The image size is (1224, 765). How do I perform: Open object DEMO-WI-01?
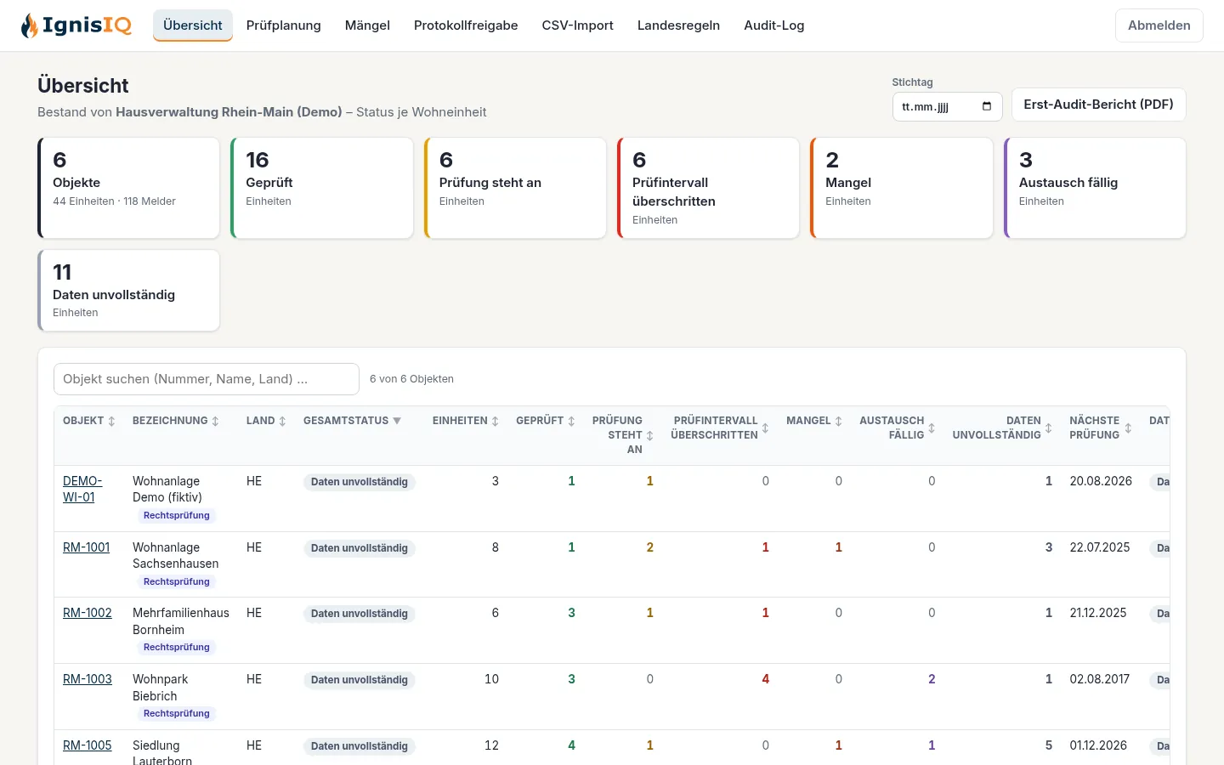click(82, 490)
